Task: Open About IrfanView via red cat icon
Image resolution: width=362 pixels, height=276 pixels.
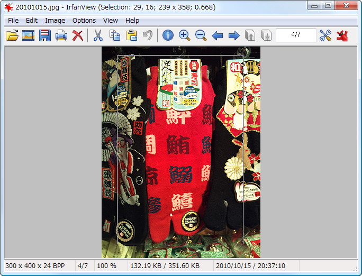Action: point(342,36)
